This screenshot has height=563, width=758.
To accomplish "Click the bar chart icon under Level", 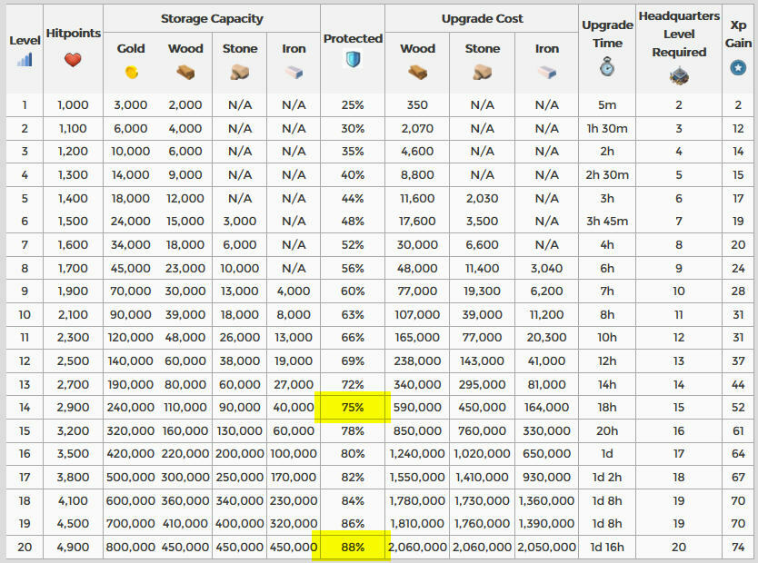I will coord(25,60).
